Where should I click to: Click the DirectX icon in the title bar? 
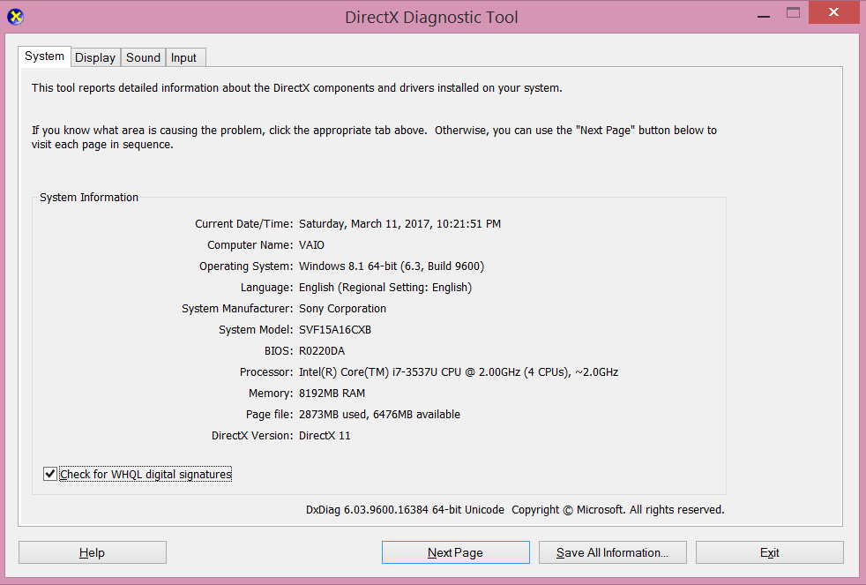[x=16, y=17]
